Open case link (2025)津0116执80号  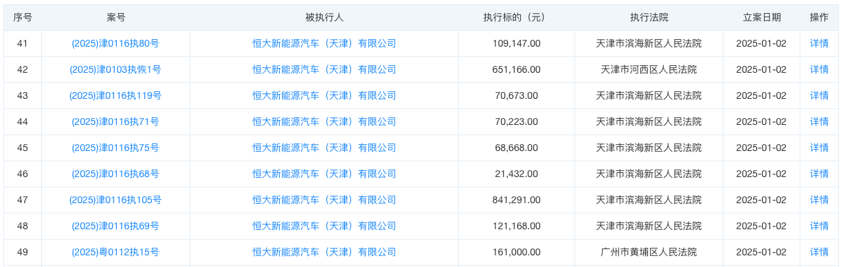click(x=115, y=43)
